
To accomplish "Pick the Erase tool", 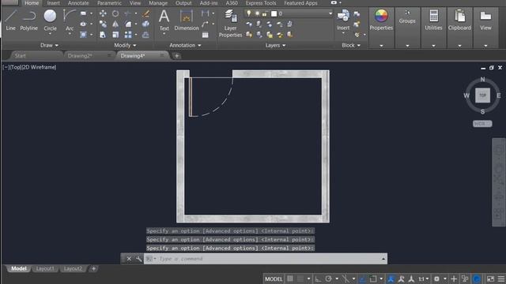I will (145, 13).
